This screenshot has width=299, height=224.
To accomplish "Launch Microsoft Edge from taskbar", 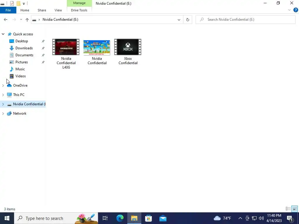I will click(120, 218).
